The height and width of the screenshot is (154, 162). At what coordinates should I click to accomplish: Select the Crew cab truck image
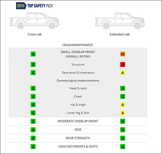[x=34, y=21]
